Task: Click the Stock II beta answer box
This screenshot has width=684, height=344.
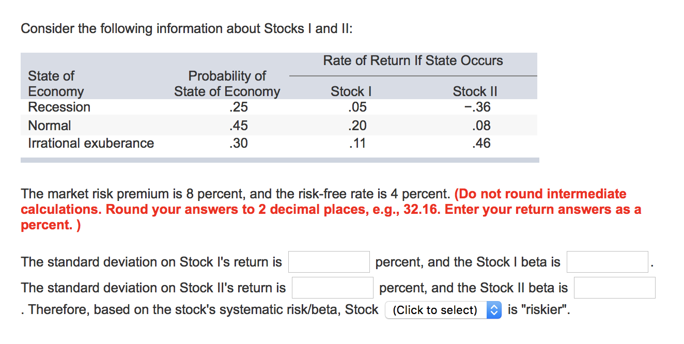Action: pos(614,287)
